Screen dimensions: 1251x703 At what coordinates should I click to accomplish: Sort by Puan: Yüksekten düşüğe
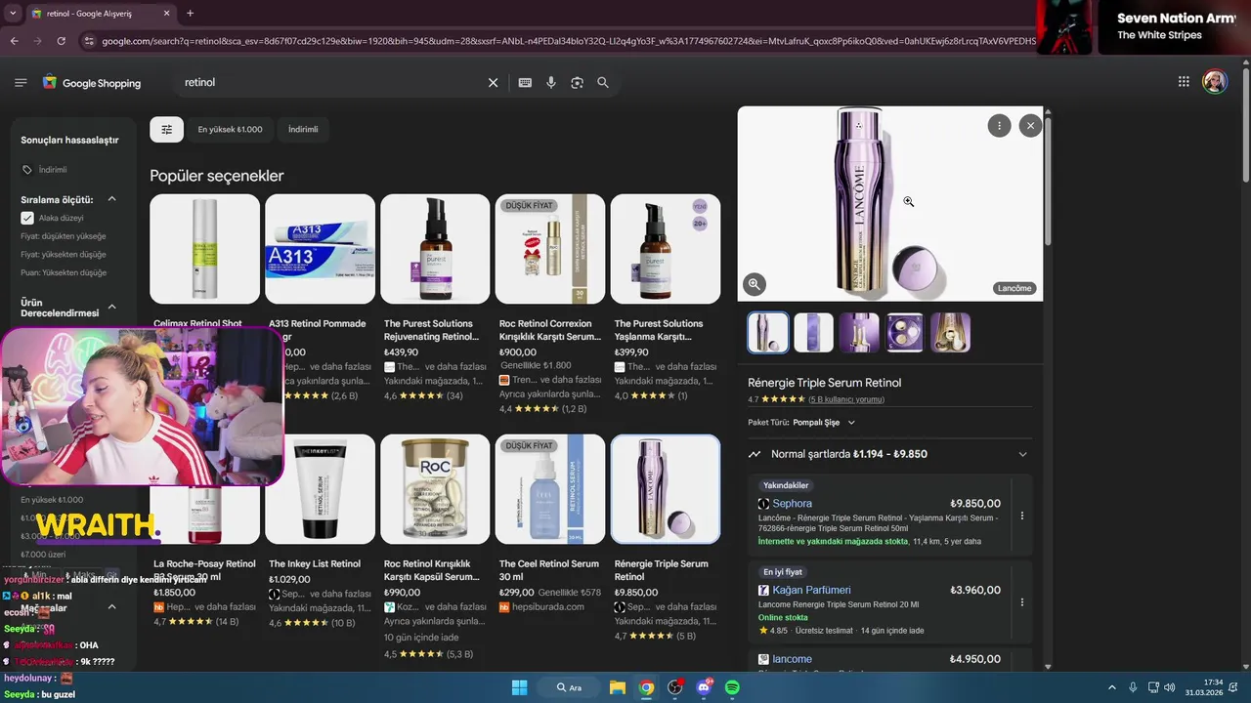coord(64,272)
